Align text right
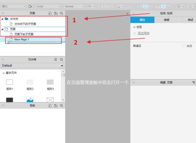This screenshot has height=143, width=196. click(151, 6)
